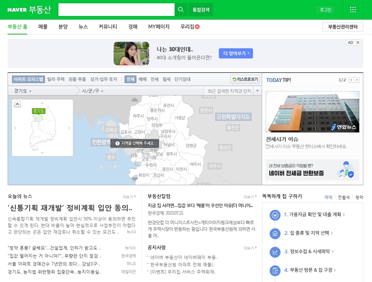Click the 통합검색 button

201,10
